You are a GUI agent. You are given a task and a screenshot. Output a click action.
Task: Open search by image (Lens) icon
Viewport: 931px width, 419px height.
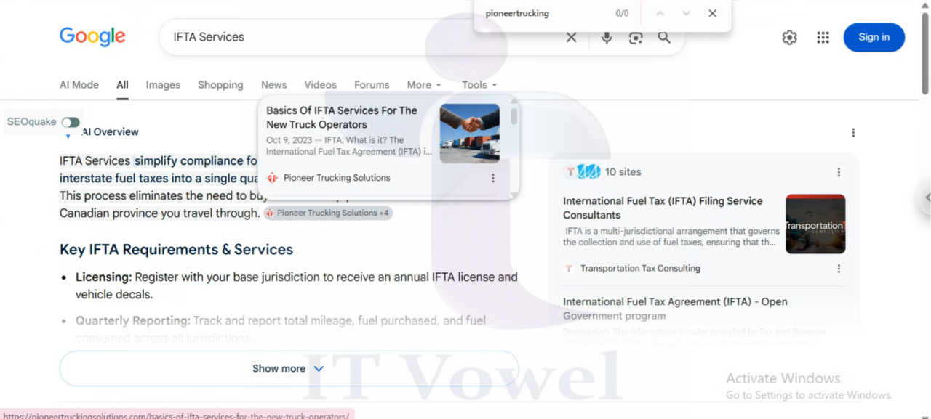point(636,38)
